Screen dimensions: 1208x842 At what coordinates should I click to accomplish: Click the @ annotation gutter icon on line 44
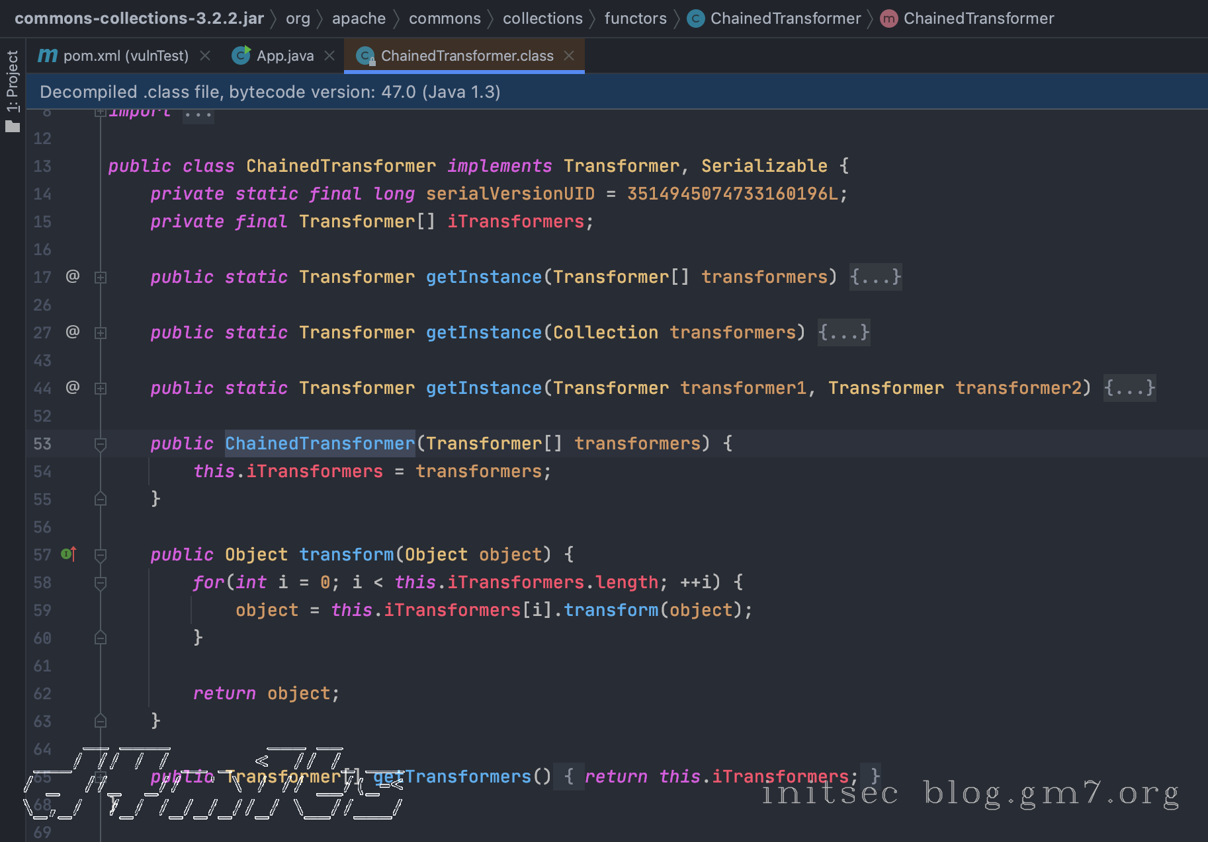click(x=73, y=387)
